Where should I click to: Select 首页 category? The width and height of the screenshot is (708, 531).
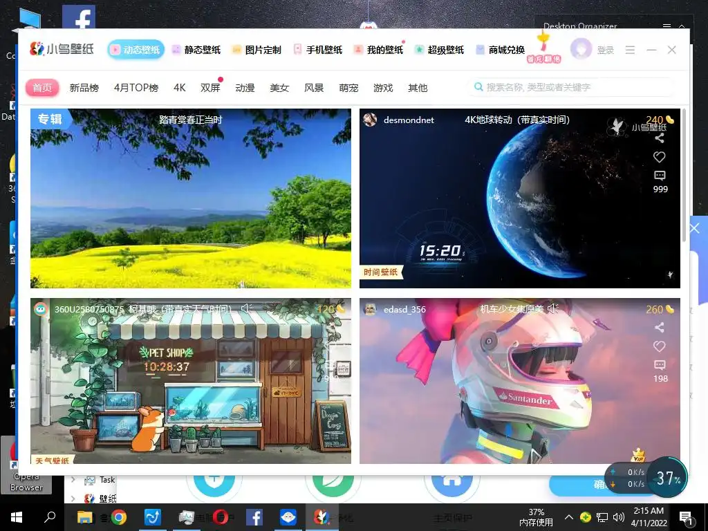click(42, 88)
